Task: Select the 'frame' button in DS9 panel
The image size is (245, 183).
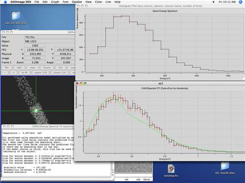Action: pos(47,68)
